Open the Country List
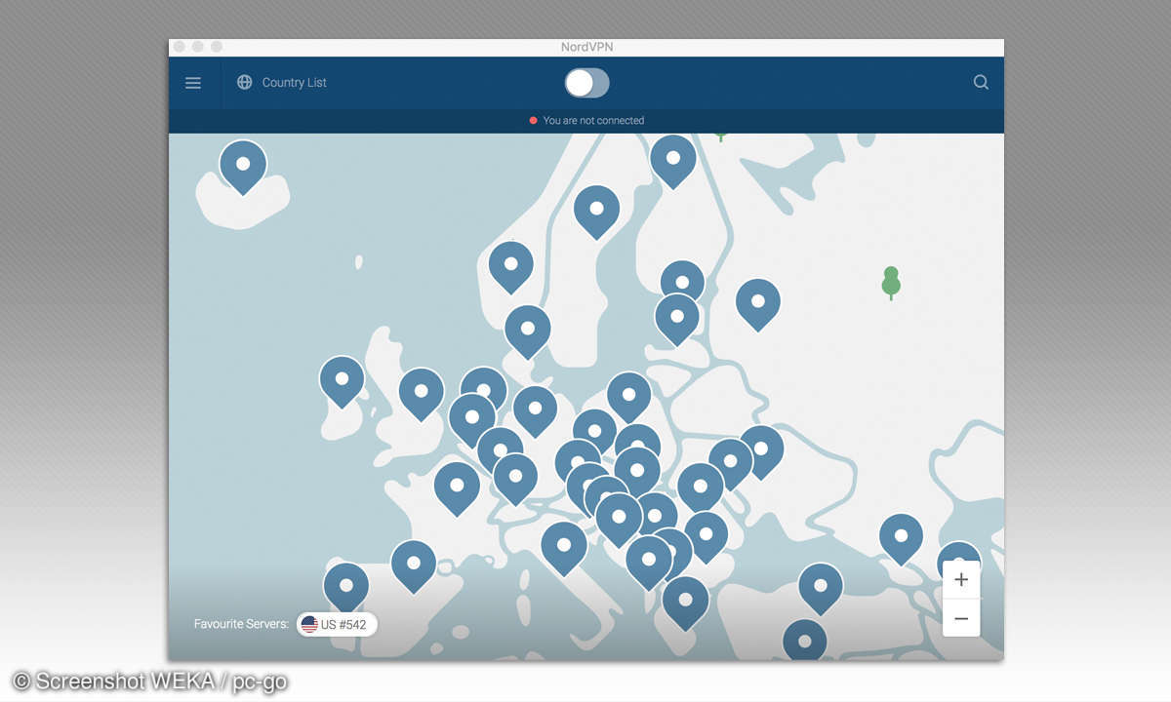1171x702 pixels. coord(294,83)
